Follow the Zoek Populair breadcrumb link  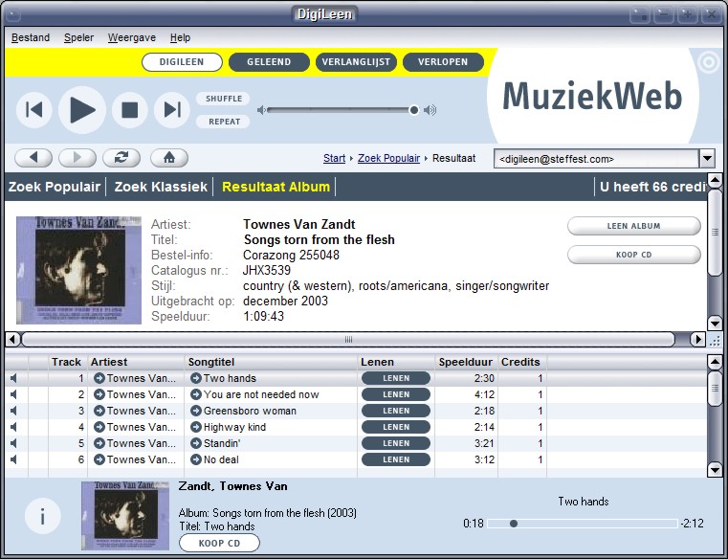coord(388,158)
